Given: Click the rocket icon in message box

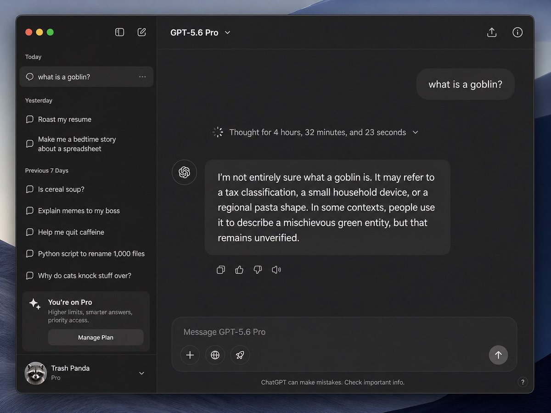Looking at the screenshot, I should [x=240, y=355].
